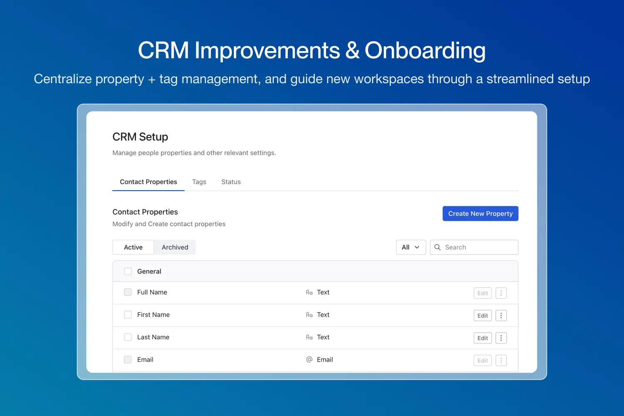Edit the First Name property
The image size is (624, 416).
pyautogui.click(x=483, y=316)
